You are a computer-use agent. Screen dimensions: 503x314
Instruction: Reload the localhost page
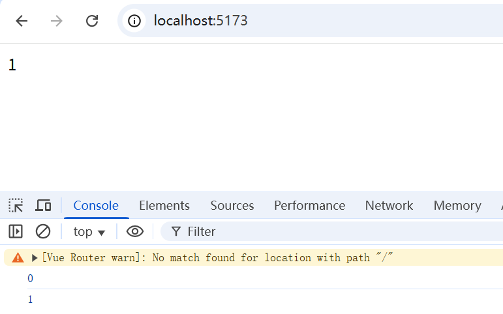pos(92,21)
